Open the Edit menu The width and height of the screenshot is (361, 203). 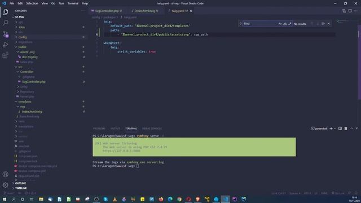pos(20,3)
